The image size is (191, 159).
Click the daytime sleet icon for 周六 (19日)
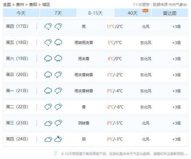48,59
